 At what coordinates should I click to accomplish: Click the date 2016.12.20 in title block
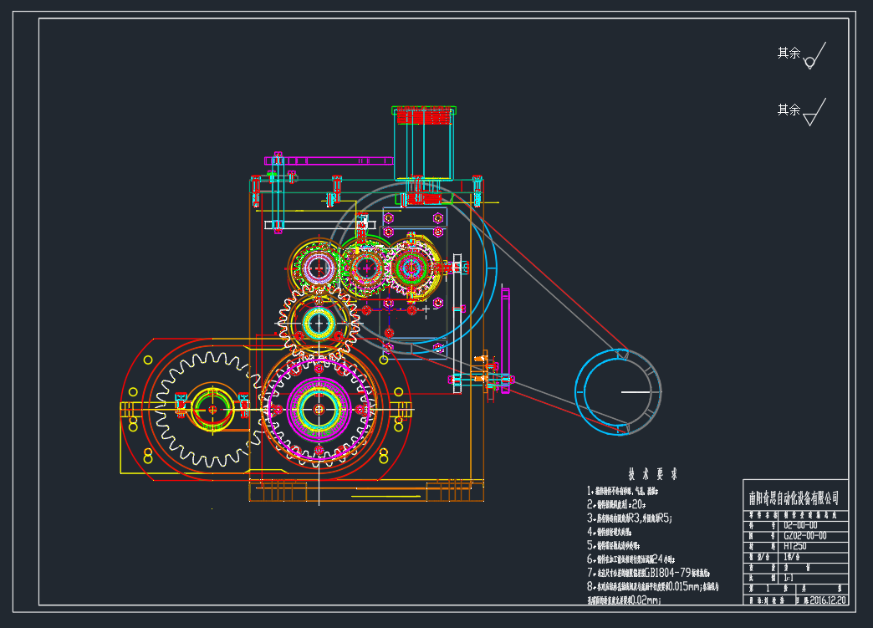click(827, 600)
